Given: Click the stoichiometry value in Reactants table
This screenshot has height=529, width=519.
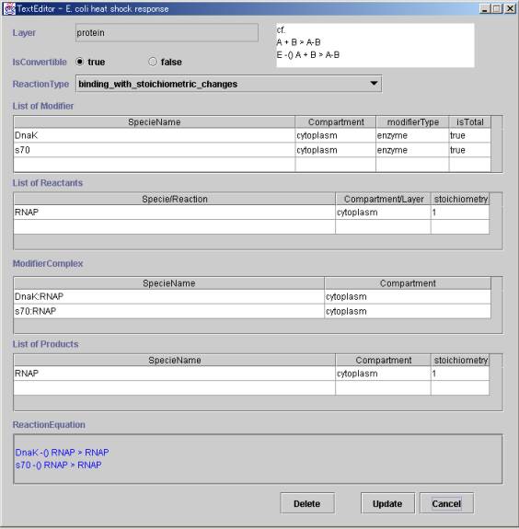Looking at the screenshot, I should (460, 213).
